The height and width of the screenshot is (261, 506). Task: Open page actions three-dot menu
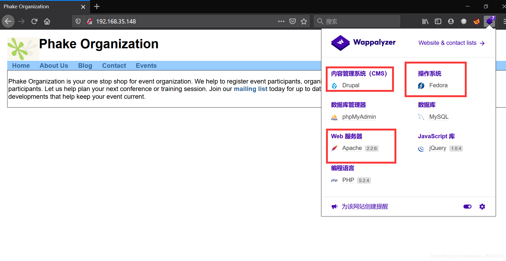(281, 21)
